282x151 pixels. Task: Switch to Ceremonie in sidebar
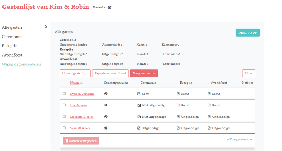(12, 37)
